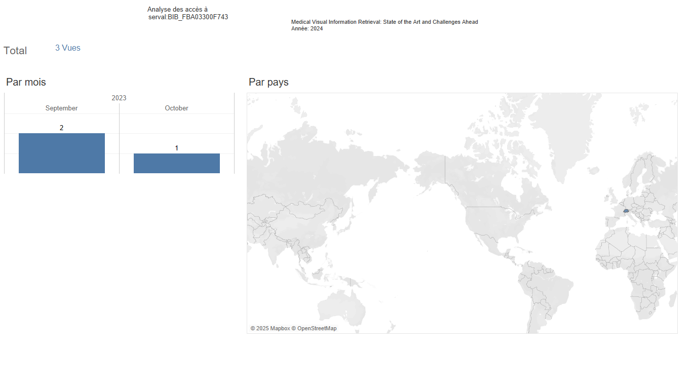
Task: Click the October month header
Action: [x=176, y=108]
